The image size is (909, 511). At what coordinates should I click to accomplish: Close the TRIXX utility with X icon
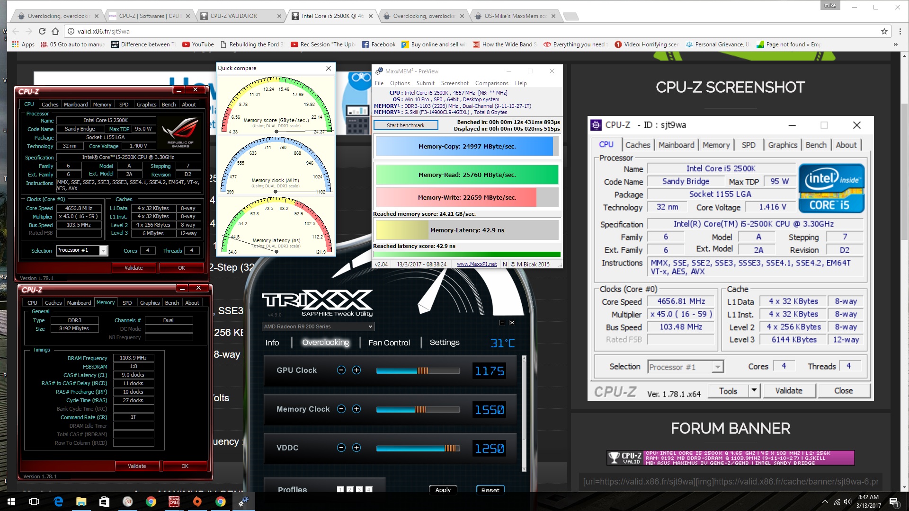tap(512, 323)
